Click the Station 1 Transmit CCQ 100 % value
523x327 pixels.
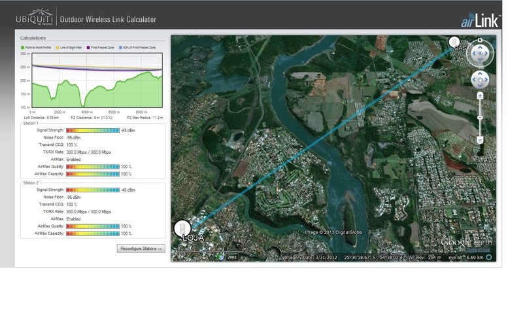pos(72,145)
